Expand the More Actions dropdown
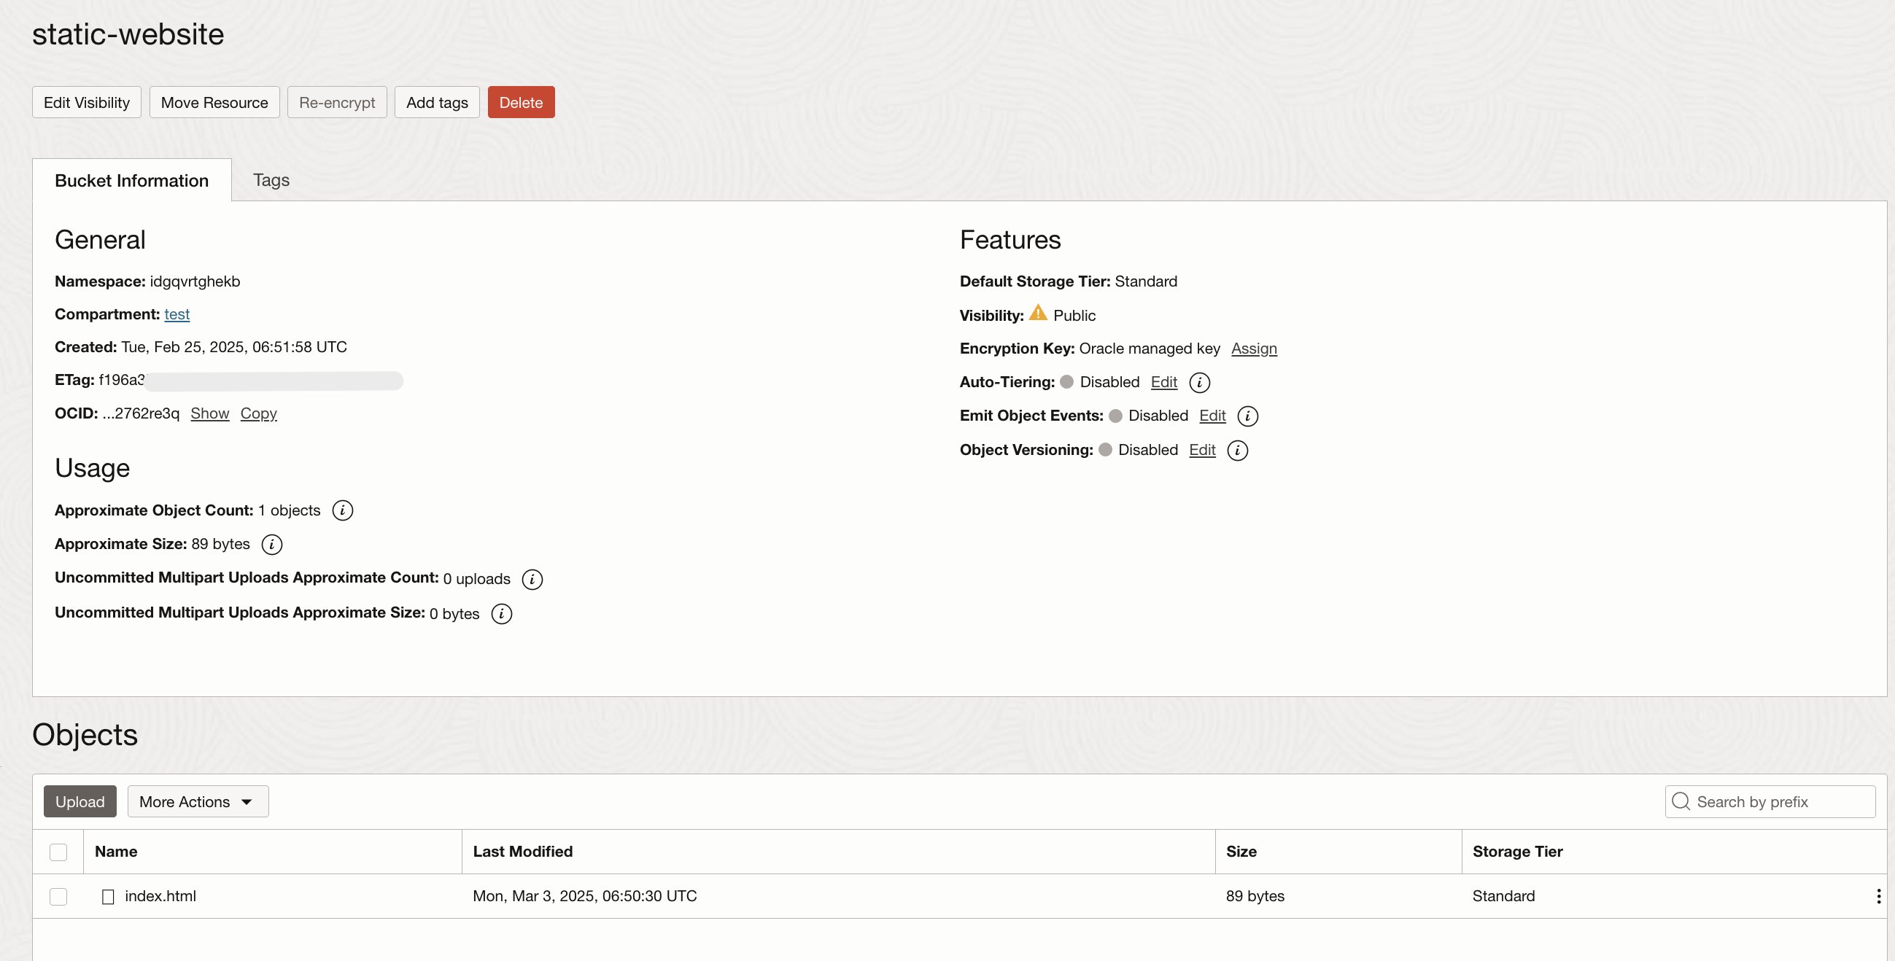This screenshot has height=961, width=1895. click(198, 801)
